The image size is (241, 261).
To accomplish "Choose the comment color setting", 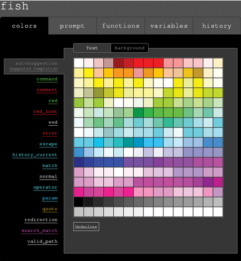I will point(47,90).
